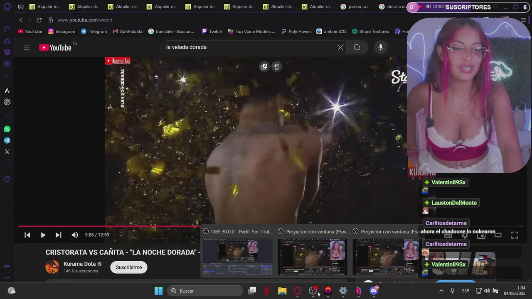This screenshot has width=532, height=299.
Task: Reload the current YouTube page
Action: 39,20
